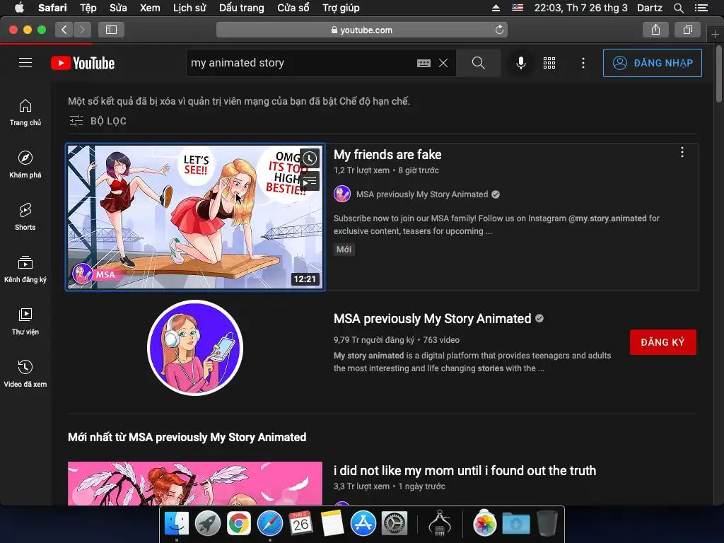
Task: Open Calendar from the Dock
Action: tap(301, 523)
